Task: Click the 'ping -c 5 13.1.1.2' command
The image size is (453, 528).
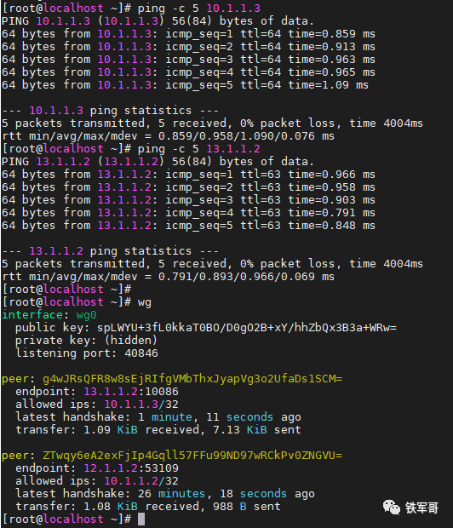Action: pyautogui.click(x=199, y=149)
